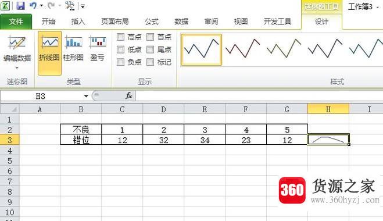This screenshot has width=383, height=221.
Task: Switch to the 开始 tab
Action: click(48, 22)
